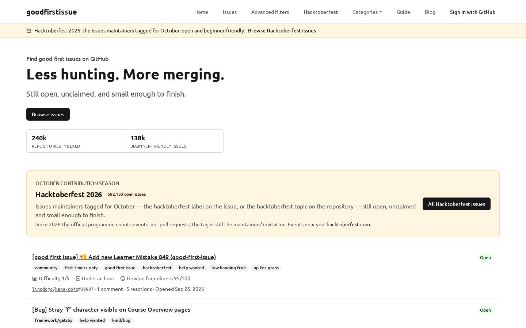This screenshot has width=526, height=328.
Task: Click Sign in with GitHub
Action: point(473,12)
